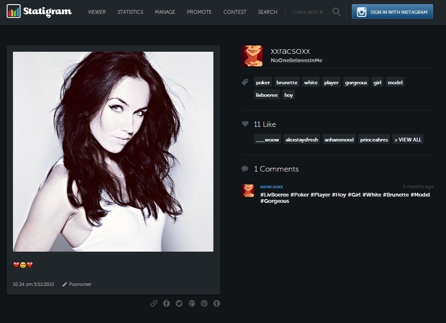The width and height of the screenshot is (446, 323).
Task: Open the xxracsoxx username link
Action: tap(290, 51)
